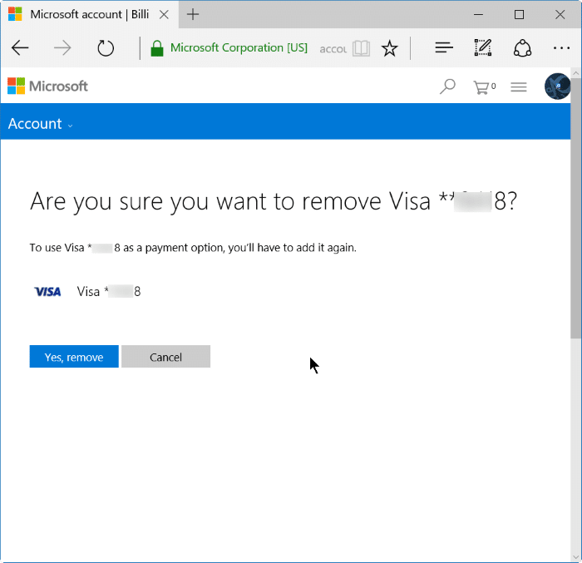This screenshot has height=563, width=582.
Task: Open reading view book icon
Action: 361,48
